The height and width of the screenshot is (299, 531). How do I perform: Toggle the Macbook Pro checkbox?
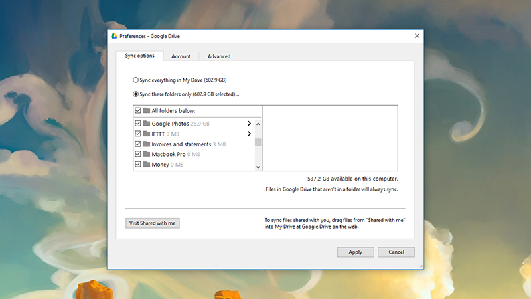click(138, 154)
